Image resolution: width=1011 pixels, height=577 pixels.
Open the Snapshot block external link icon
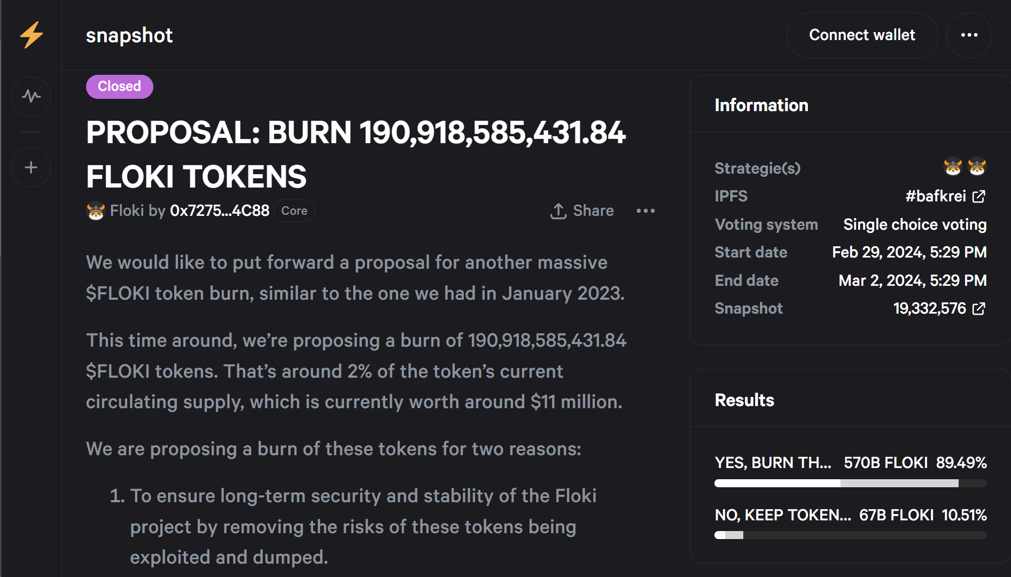[x=979, y=309]
